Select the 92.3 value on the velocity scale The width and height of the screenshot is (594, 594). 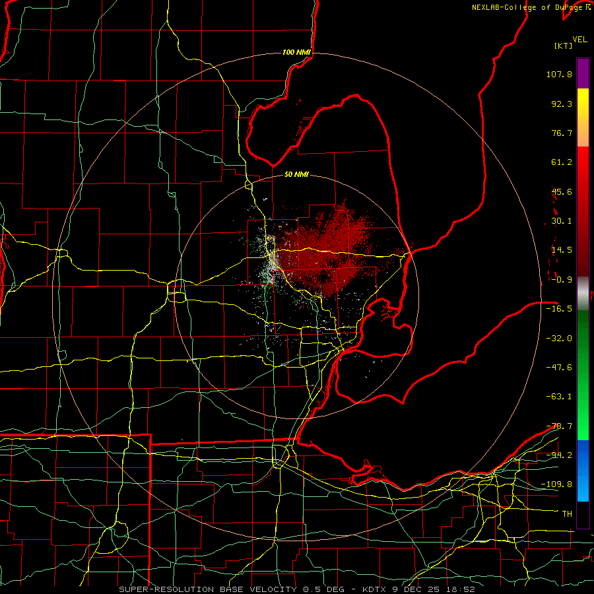562,104
